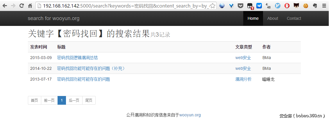
Task: Click web安全 type in the 2014-10-22 row
Action: coord(243,68)
